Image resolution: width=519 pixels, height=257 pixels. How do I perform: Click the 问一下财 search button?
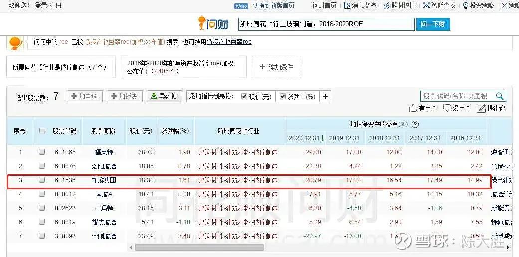433,24
